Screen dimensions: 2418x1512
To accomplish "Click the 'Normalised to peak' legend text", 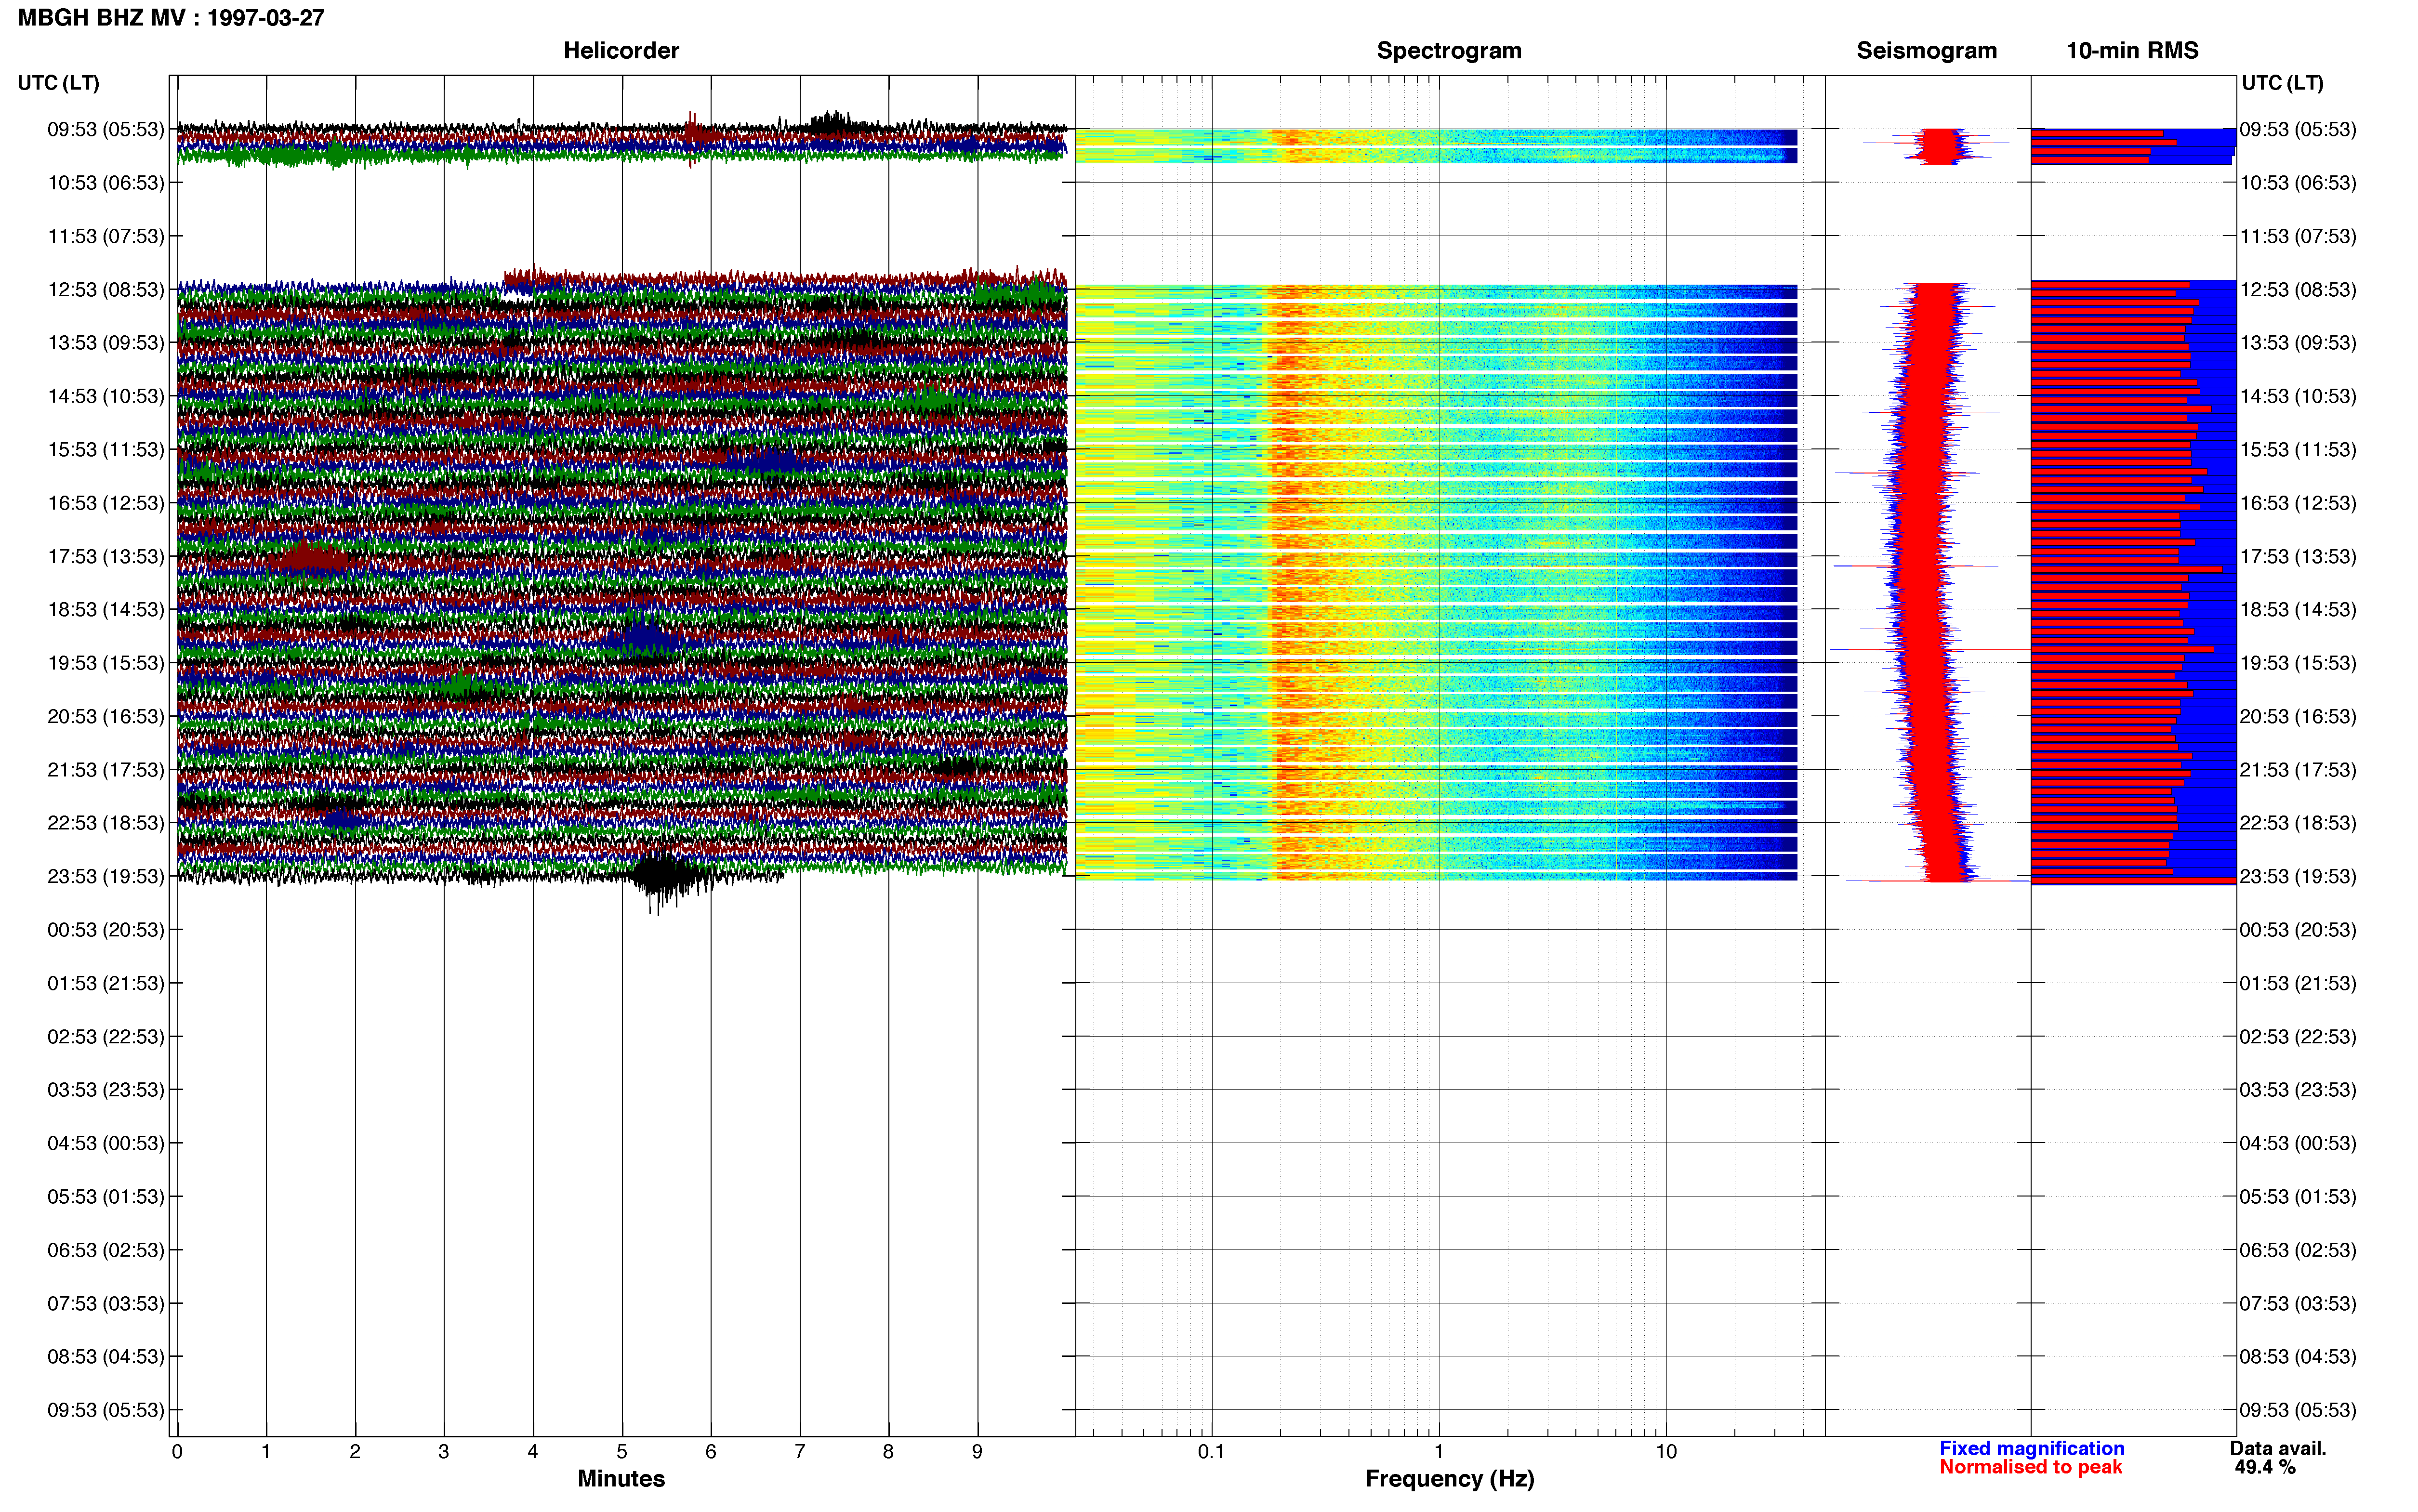I will click(x=2030, y=1467).
